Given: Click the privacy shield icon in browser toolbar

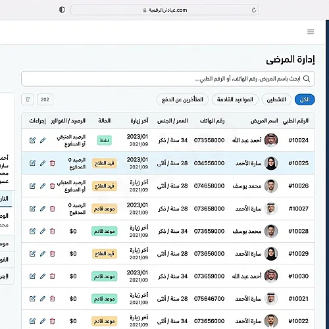Looking at the screenshot, I should (x=62, y=10).
